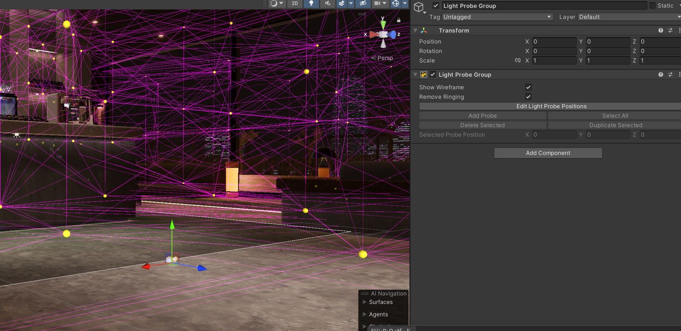Expand the gizmos dropdown arrow
Image resolution: width=681 pixels, height=331 pixels.
(x=405, y=3)
